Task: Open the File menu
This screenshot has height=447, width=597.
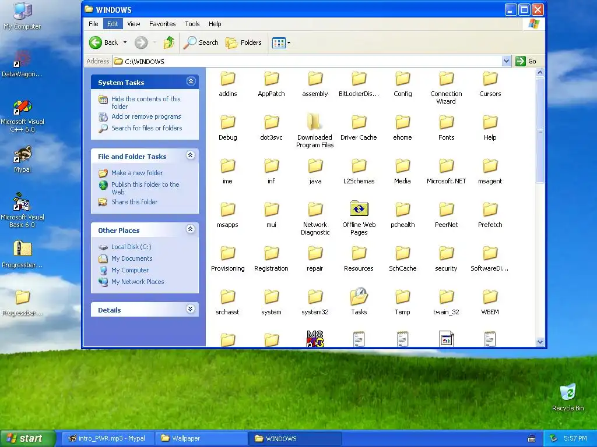Action: coord(93,24)
